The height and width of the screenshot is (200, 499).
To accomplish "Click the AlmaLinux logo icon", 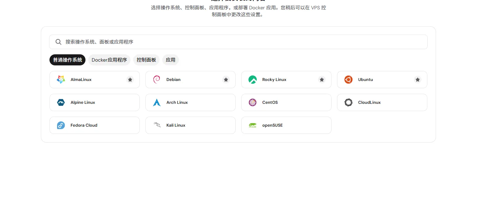I will click(x=61, y=80).
